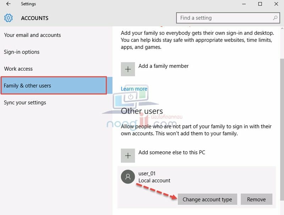Select "Your email and accounts" in sidebar
This screenshot has height=215, width=284.
tap(32, 35)
